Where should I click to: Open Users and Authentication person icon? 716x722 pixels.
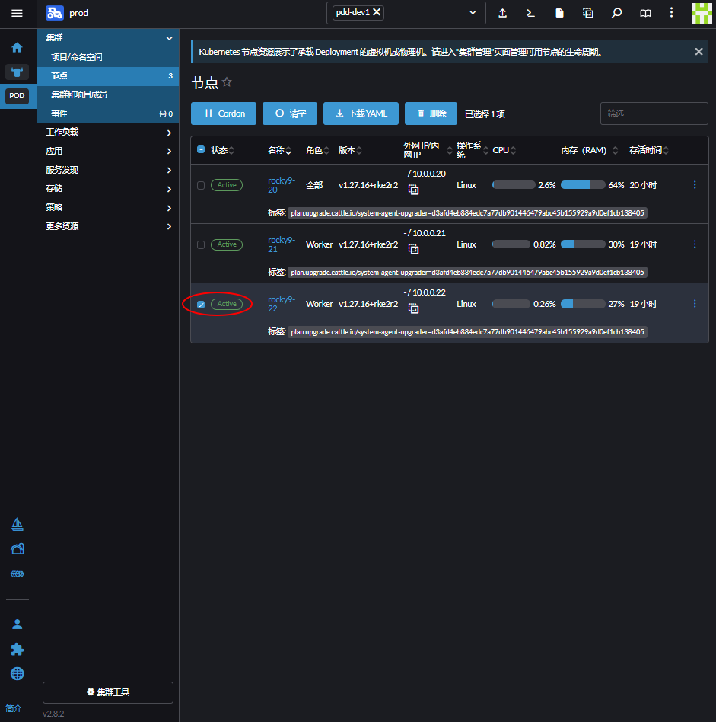[18, 625]
